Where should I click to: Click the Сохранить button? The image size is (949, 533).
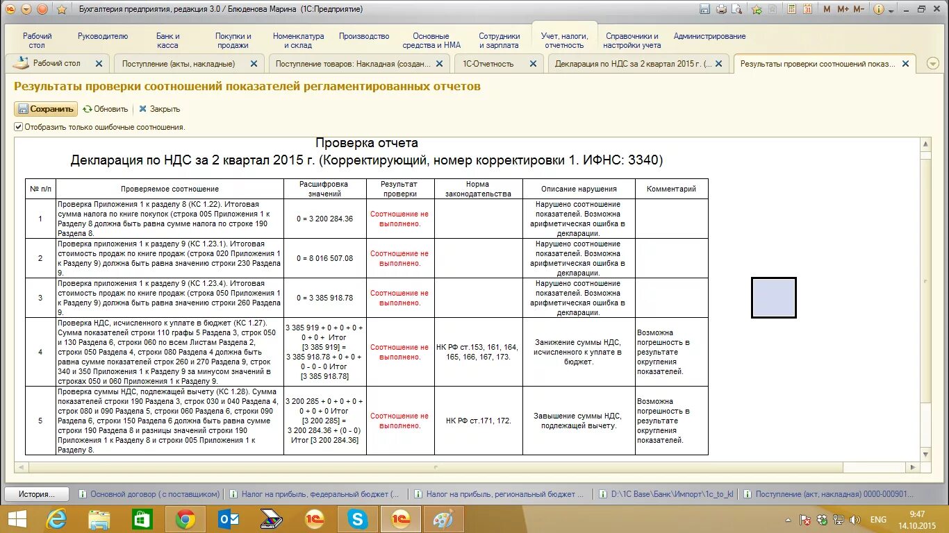(46, 109)
